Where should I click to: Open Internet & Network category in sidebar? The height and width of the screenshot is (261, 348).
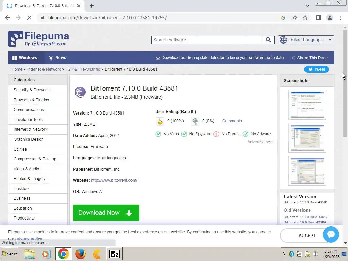(x=38, y=129)
